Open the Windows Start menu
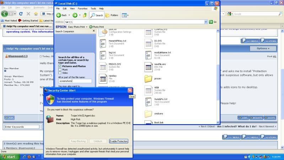The height and width of the screenshot is (160, 284). point(9,157)
